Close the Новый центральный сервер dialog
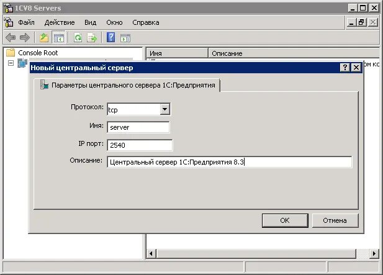The image size is (383, 275). click(356, 67)
